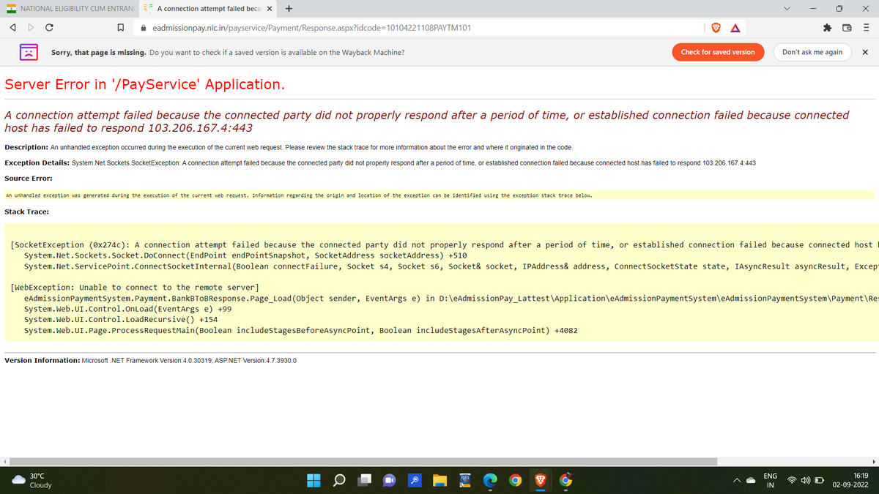Open Task View on the taskbar

pos(365,480)
